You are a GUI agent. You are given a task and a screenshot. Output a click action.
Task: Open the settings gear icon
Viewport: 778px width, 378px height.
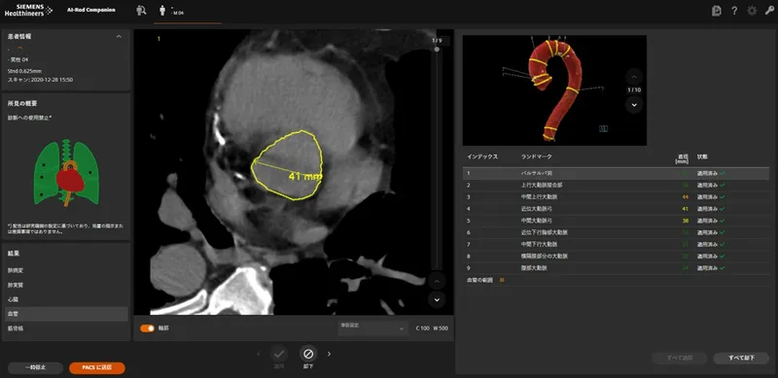click(752, 11)
